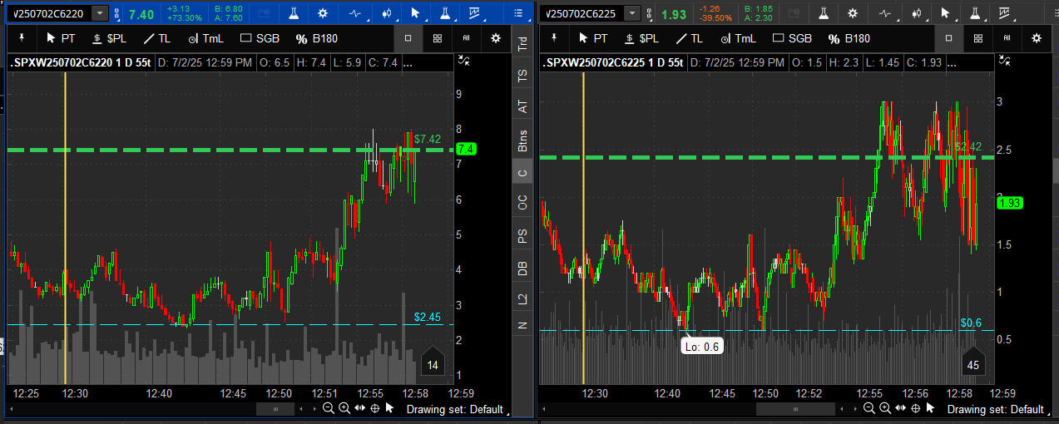
Task: Open the Btns tab in the side panel
Action: point(522,140)
